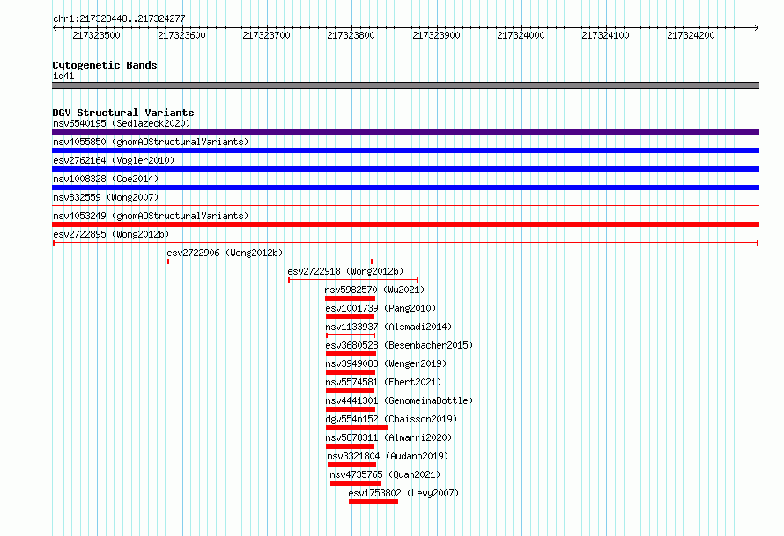Open esv3680528 (Besenbacher2015) variant label
The height and width of the screenshot is (536, 784).
[399, 345]
